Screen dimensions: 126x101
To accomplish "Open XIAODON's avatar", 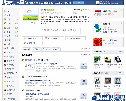I will 118,60.
